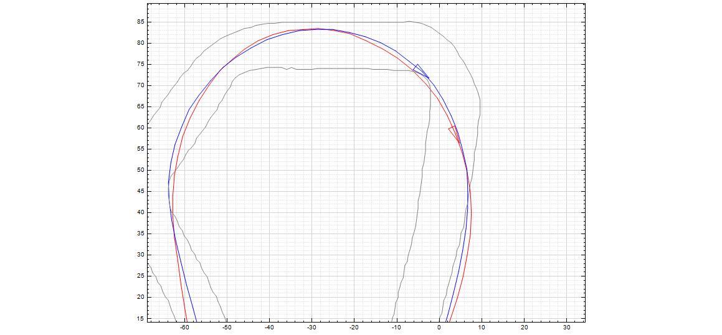Select the 80 label on the vertical axis
Viewport: 722px width, 335px height.
point(140,43)
